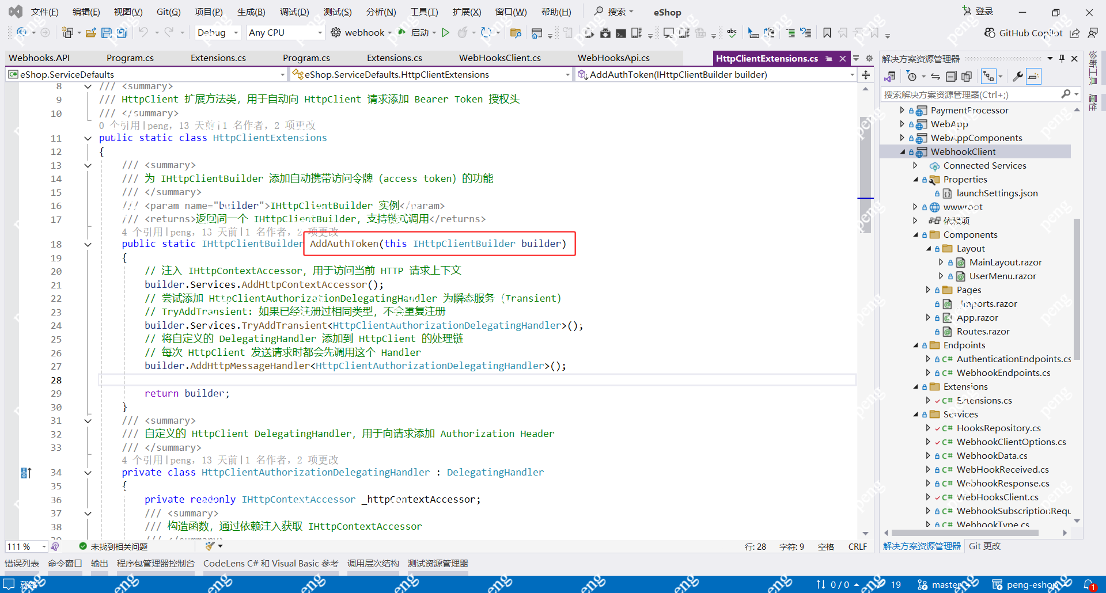The width and height of the screenshot is (1106, 593).
Task: Start debugging with the green play icon
Action: pos(445,32)
